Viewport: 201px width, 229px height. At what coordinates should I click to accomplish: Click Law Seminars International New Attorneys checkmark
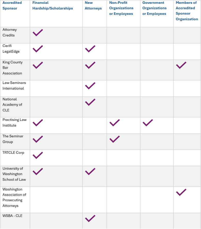[x=90, y=86]
